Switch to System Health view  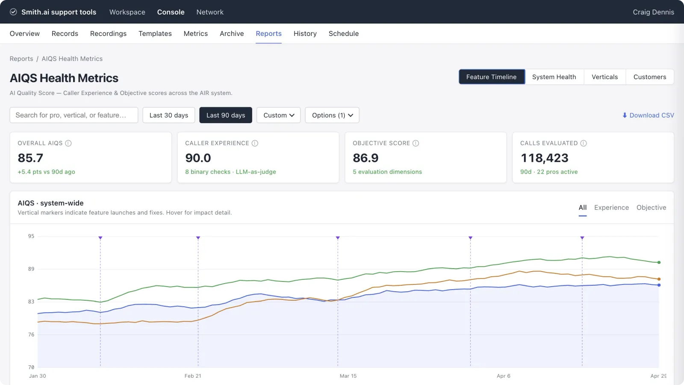coord(554,77)
